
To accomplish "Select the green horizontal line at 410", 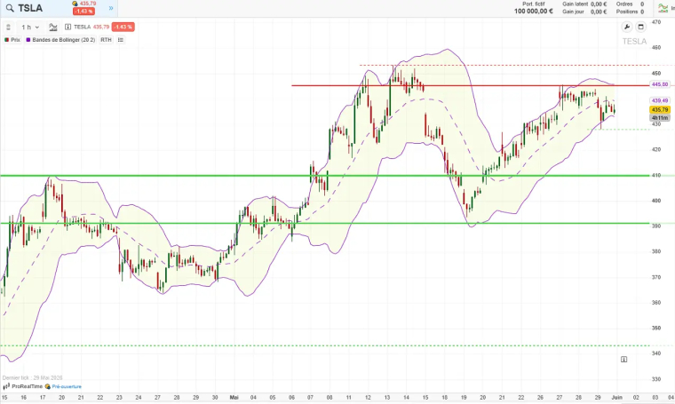I will [324, 176].
